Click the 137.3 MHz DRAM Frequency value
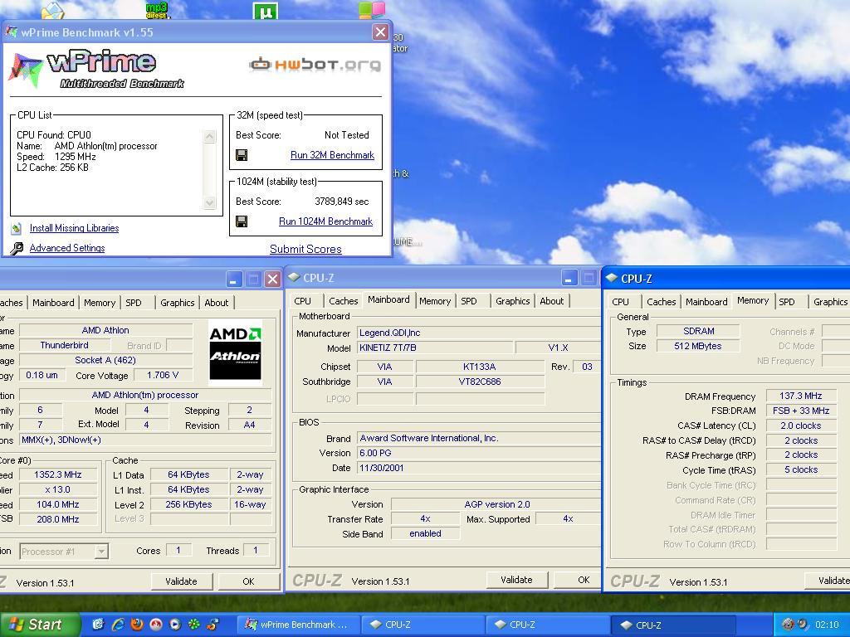Image resolution: width=850 pixels, height=637 pixels. click(801, 396)
